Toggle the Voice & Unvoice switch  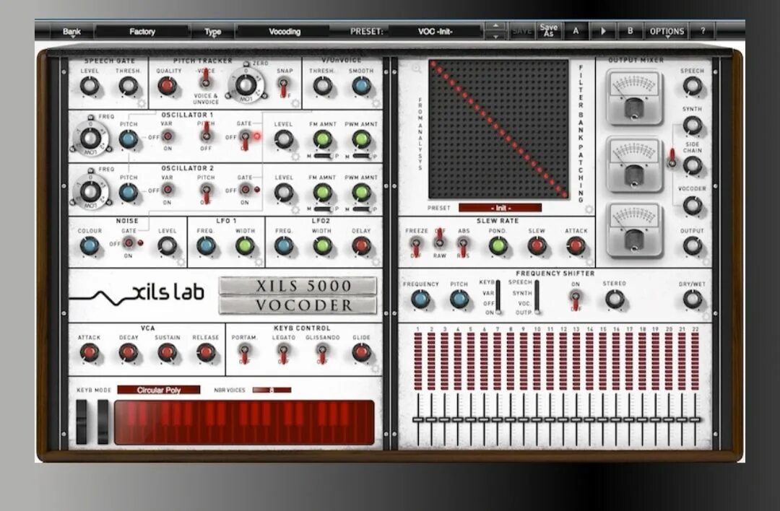coord(205,79)
